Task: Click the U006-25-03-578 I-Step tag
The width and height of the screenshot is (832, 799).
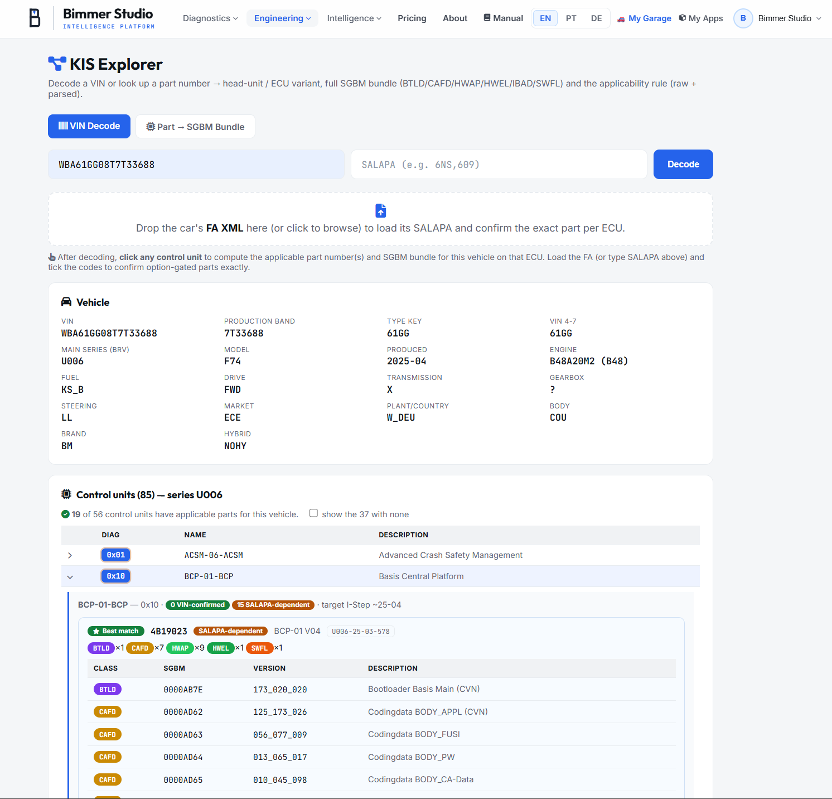Action: pyautogui.click(x=361, y=632)
